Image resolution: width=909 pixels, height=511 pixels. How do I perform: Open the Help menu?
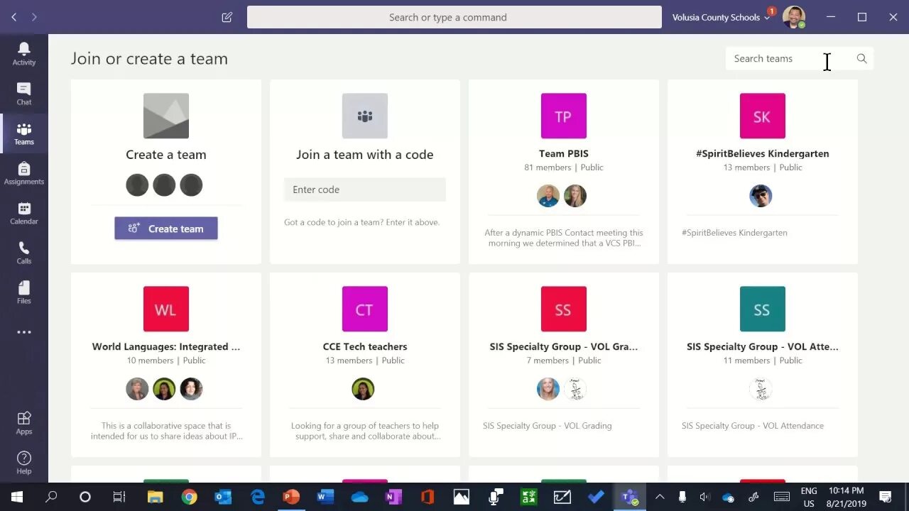(x=24, y=463)
